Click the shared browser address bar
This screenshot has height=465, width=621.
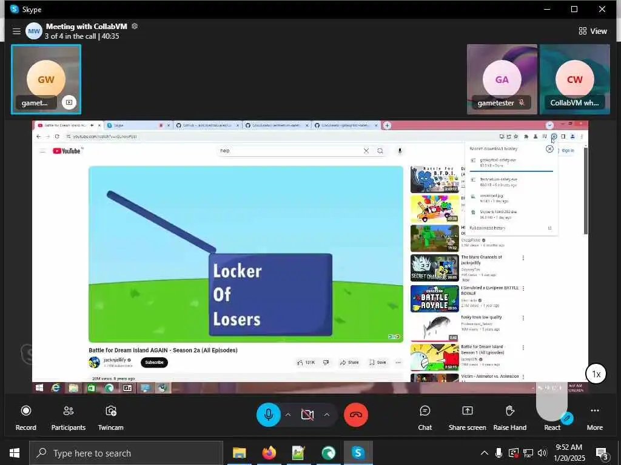coord(277,136)
